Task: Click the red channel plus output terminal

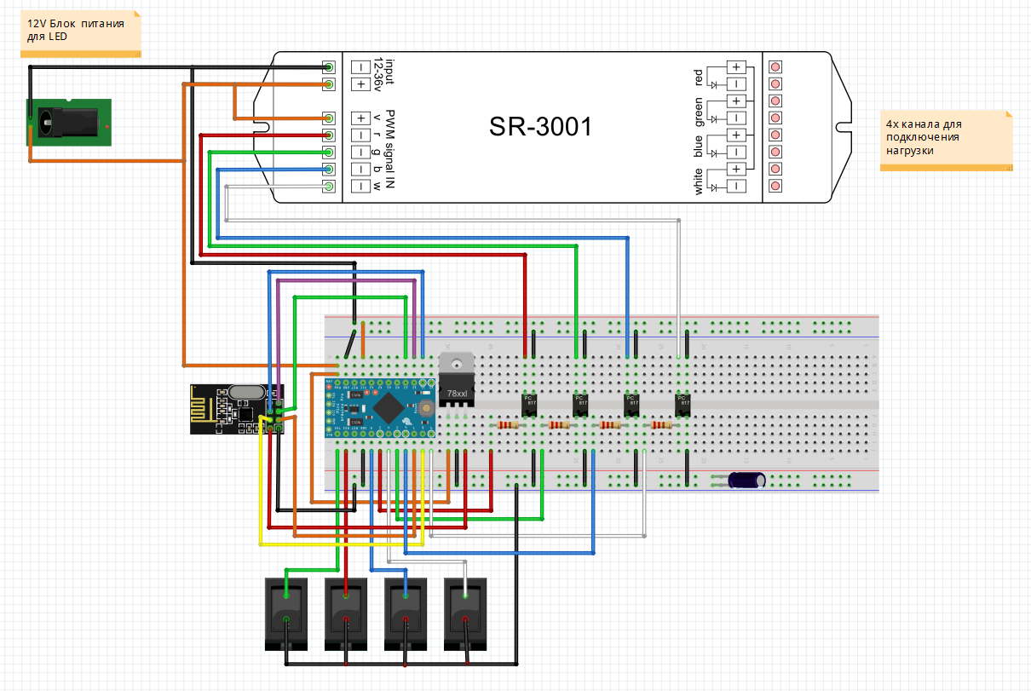Action: [x=736, y=67]
